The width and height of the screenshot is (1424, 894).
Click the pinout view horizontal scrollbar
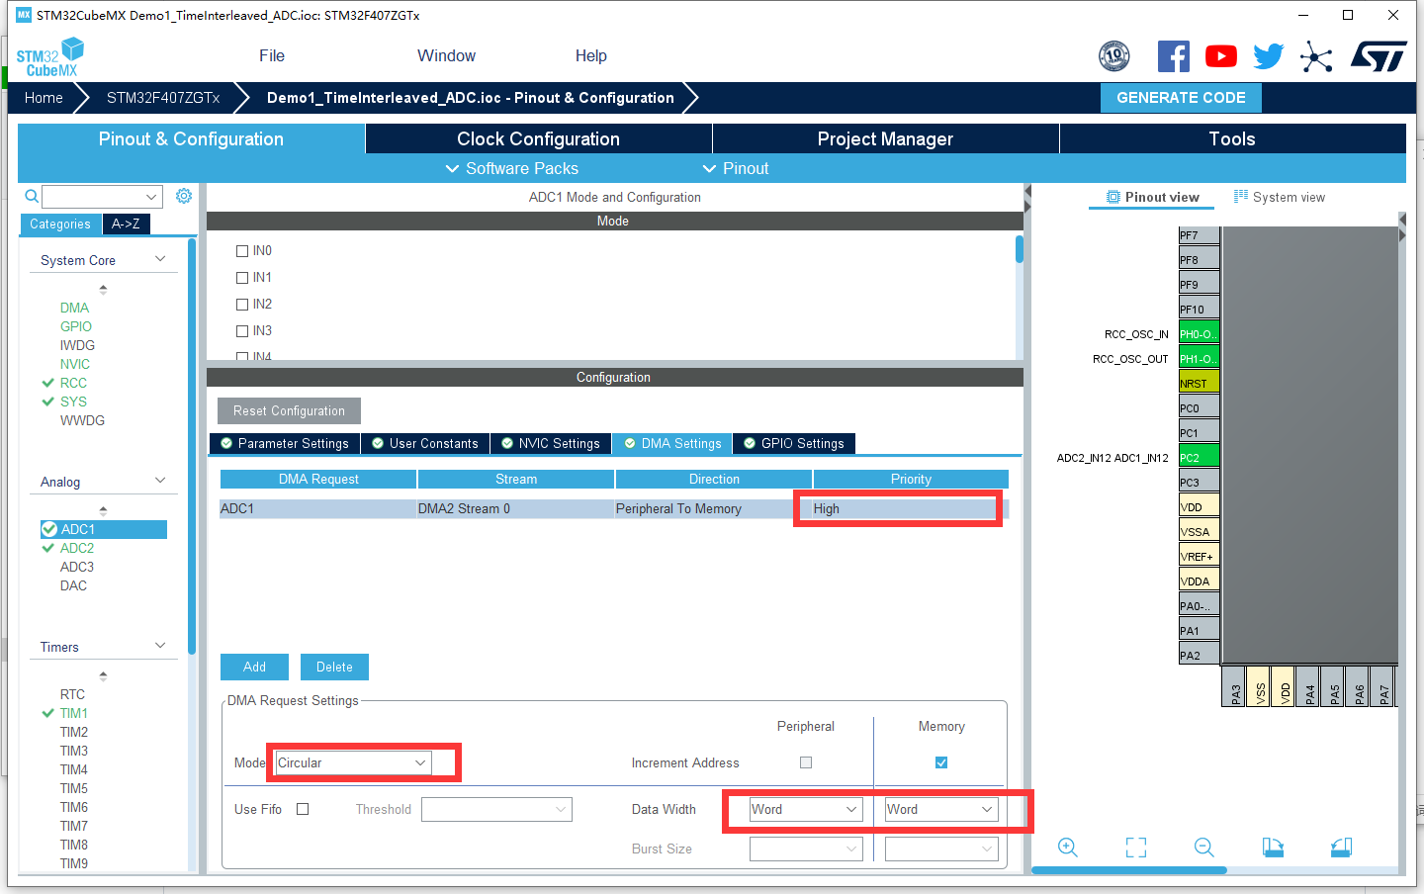point(1129,870)
